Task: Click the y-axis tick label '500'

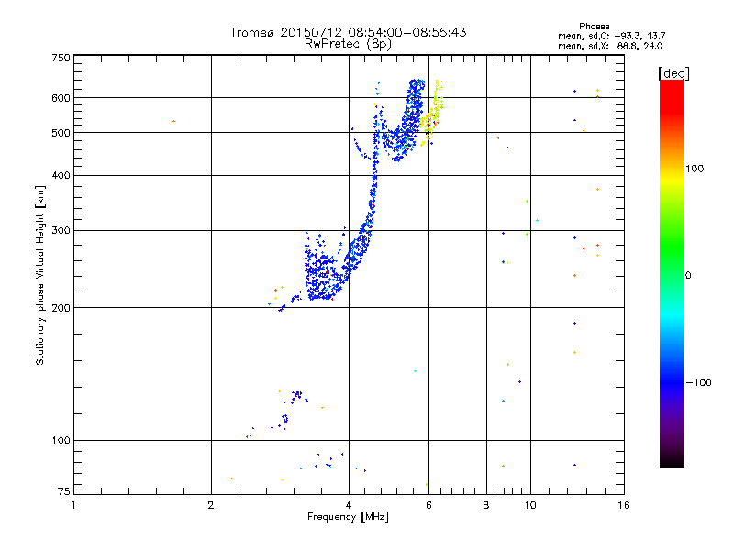Action: (x=61, y=133)
